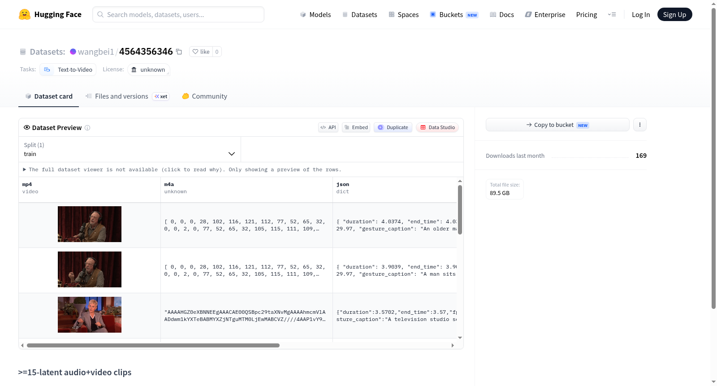
Task: Click the Text-to-Video task icon
Action: coord(47,69)
